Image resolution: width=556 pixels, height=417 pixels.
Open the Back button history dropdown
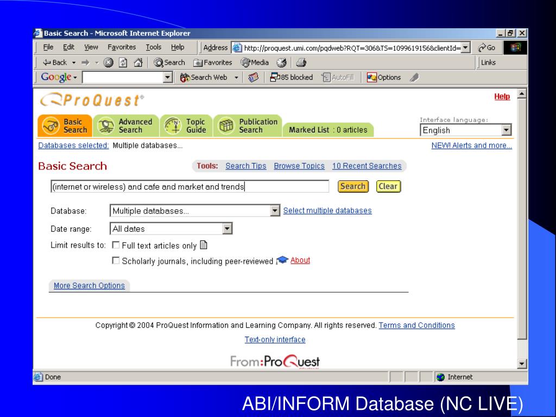point(74,63)
